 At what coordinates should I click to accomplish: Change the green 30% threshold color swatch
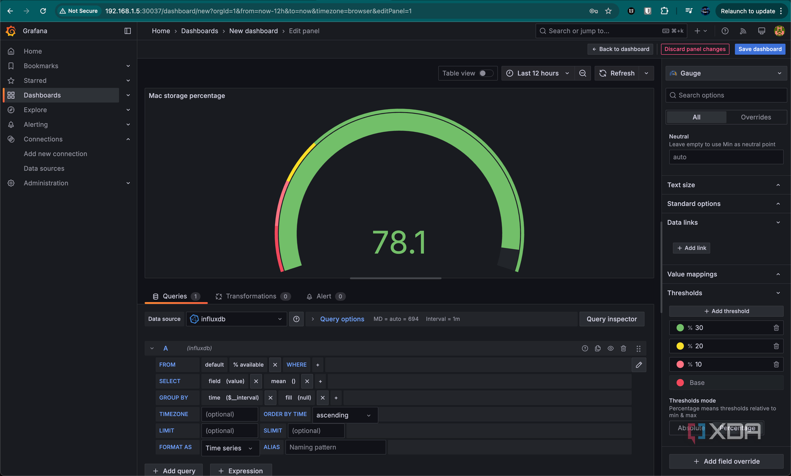tap(680, 328)
